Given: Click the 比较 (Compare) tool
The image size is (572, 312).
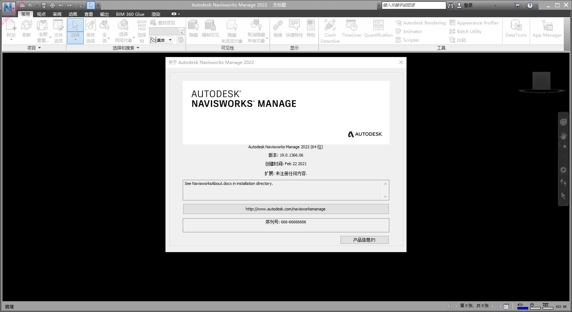Looking at the screenshot, I should pos(457,40).
